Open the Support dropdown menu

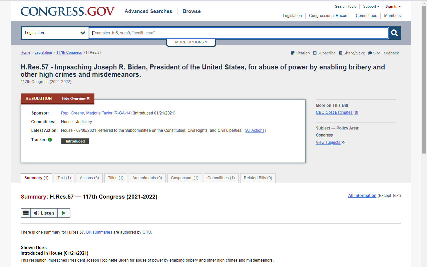[371, 6]
